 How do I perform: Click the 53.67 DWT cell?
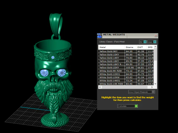(141, 84)
